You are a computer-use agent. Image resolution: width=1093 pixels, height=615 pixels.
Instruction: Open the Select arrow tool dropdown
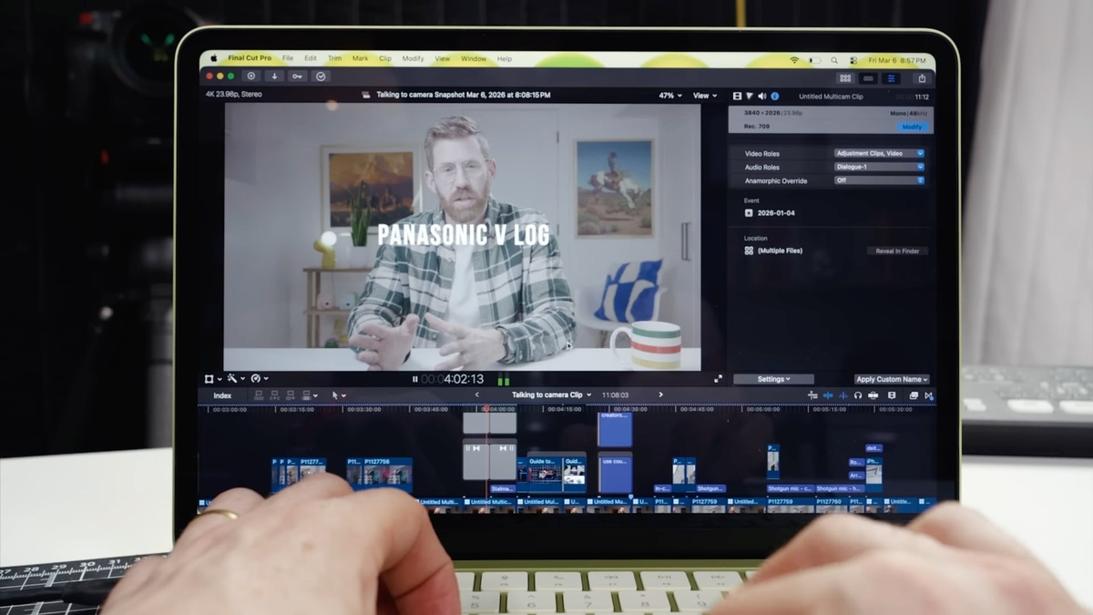[x=338, y=395]
